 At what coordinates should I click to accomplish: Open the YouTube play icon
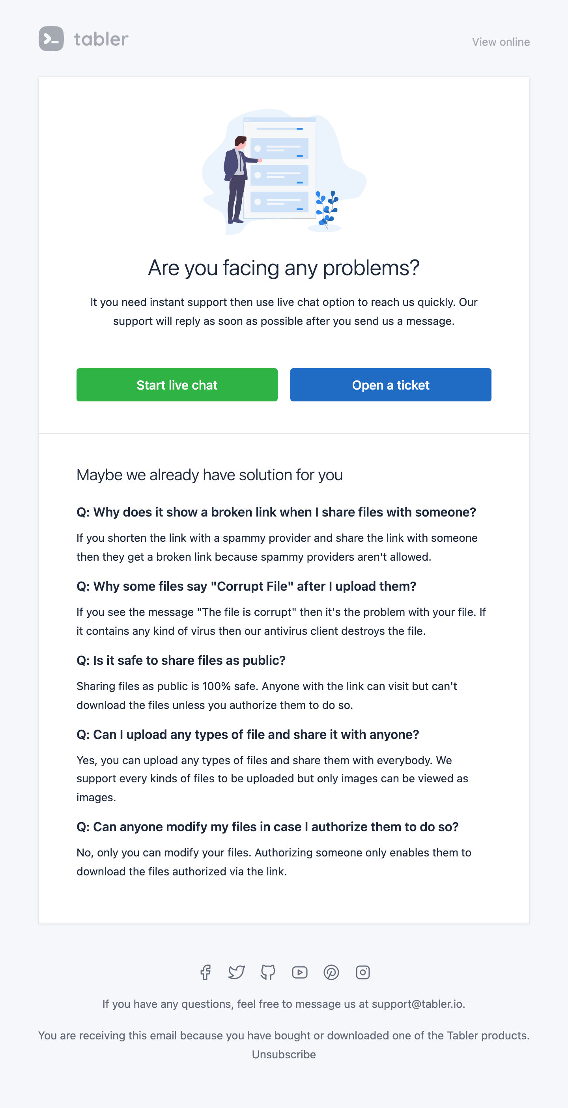[x=300, y=972]
